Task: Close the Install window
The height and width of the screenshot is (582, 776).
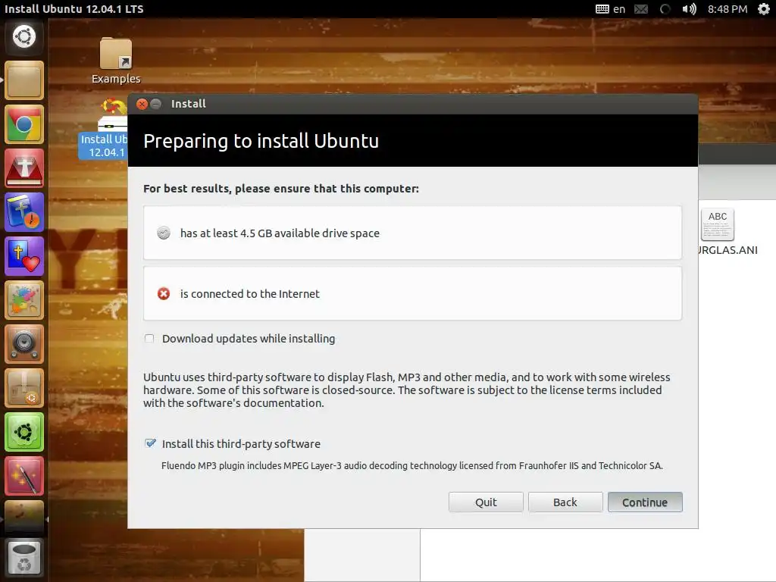Action: point(142,104)
